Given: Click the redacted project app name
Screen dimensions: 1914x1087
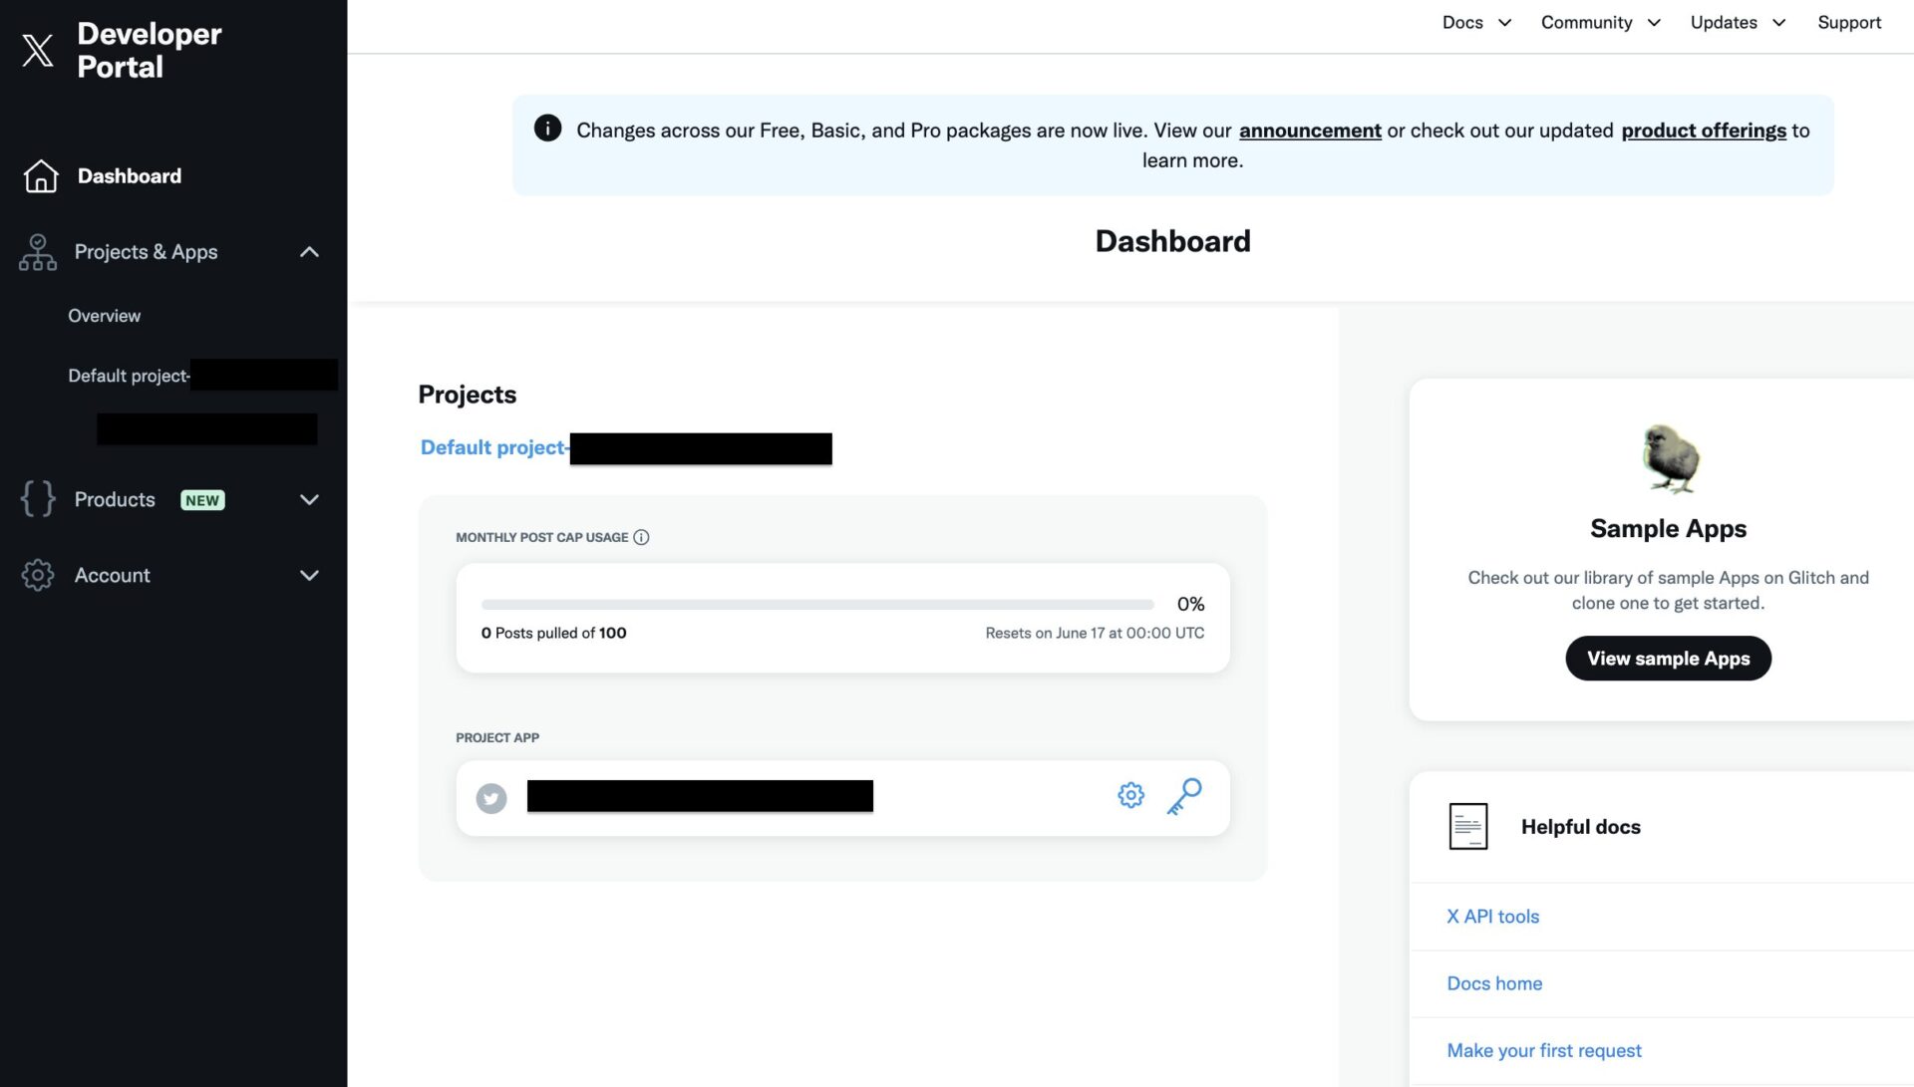Looking at the screenshot, I should click(700, 795).
